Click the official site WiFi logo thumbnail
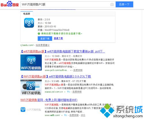Viewport: 144px width, 119px height. 31,110
